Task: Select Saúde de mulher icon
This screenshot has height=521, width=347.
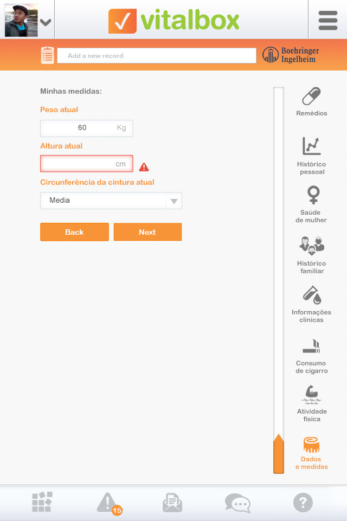Action: point(313,195)
